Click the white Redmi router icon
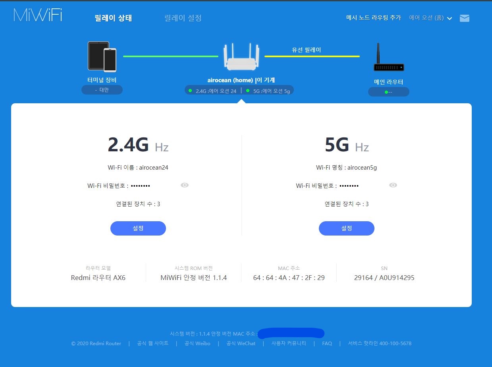 click(x=241, y=57)
